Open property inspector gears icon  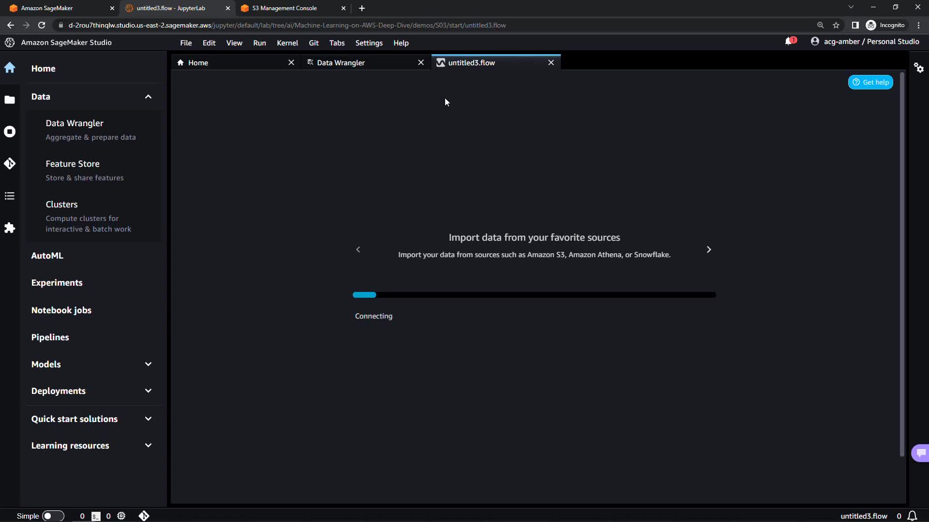coord(919,68)
